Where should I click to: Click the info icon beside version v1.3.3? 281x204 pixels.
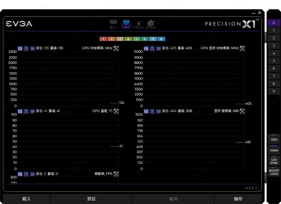coord(257,188)
